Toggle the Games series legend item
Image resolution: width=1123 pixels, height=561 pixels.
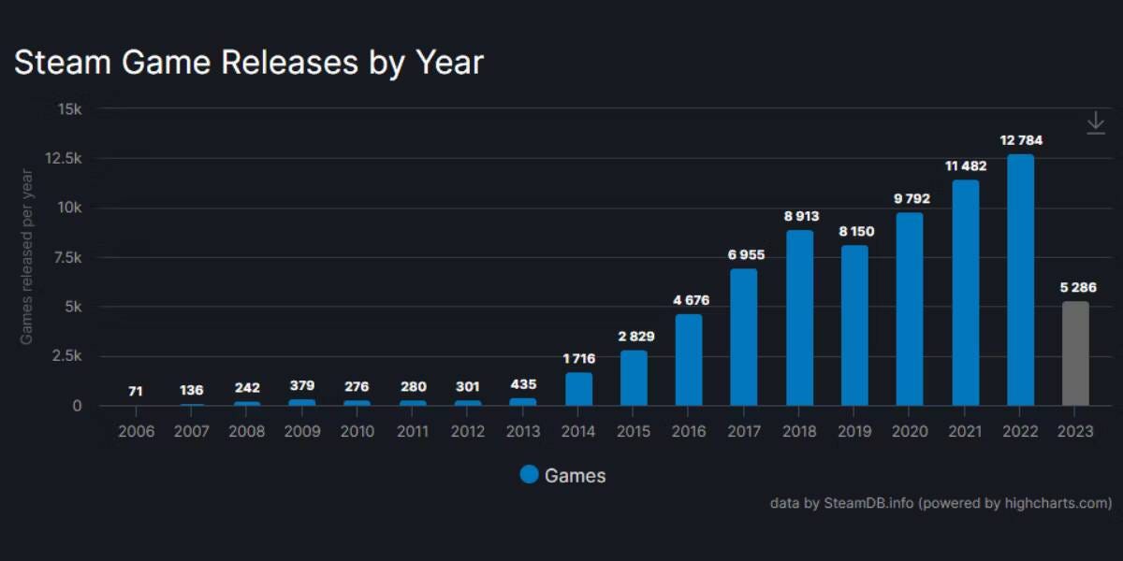click(563, 475)
